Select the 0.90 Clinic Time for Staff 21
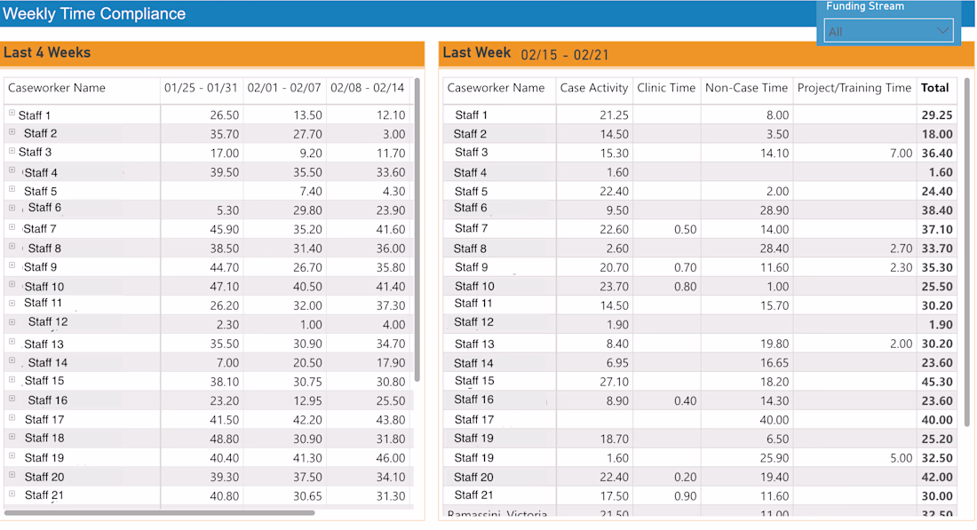 click(686, 496)
